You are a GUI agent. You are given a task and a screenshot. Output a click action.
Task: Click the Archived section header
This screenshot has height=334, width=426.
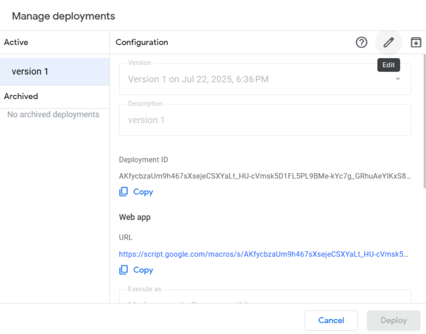[21, 96]
